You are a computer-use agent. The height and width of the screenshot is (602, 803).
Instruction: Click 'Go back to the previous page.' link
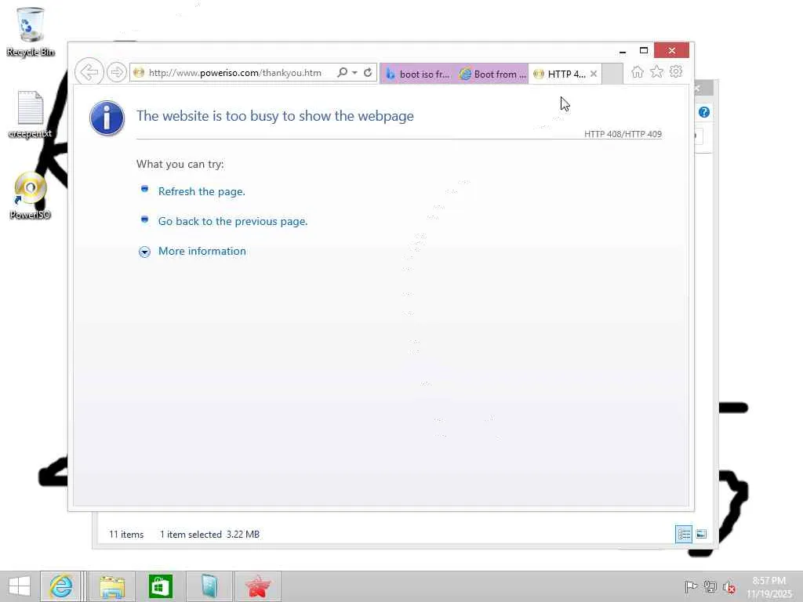pyautogui.click(x=233, y=221)
